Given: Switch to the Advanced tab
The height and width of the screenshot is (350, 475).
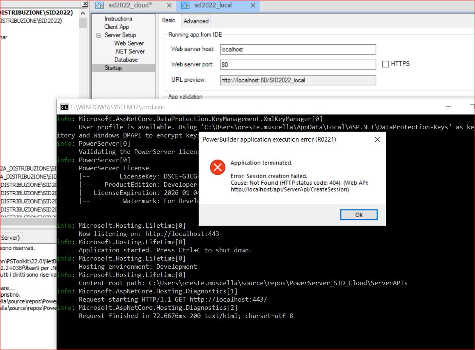Looking at the screenshot, I should click(x=196, y=21).
